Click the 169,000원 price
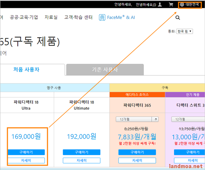This screenshot has width=205, height=170. tap(26, 136)
